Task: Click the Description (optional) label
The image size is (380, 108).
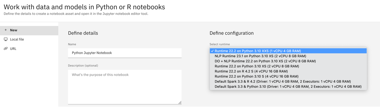Action: (83, 65)
